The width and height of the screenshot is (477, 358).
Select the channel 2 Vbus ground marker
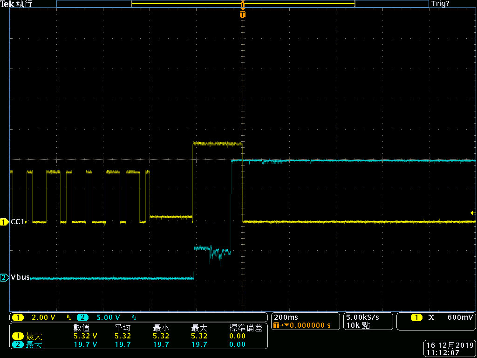5,277
